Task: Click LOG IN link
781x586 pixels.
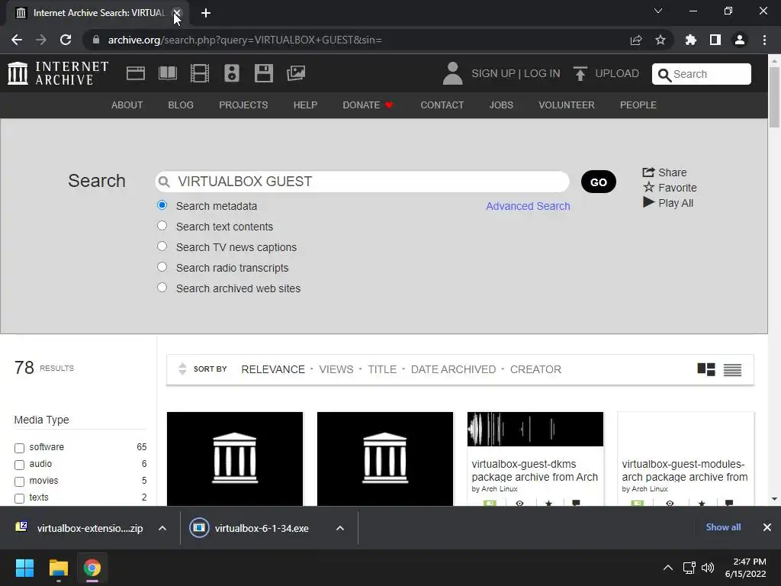Action: click(x=542, y=74)
